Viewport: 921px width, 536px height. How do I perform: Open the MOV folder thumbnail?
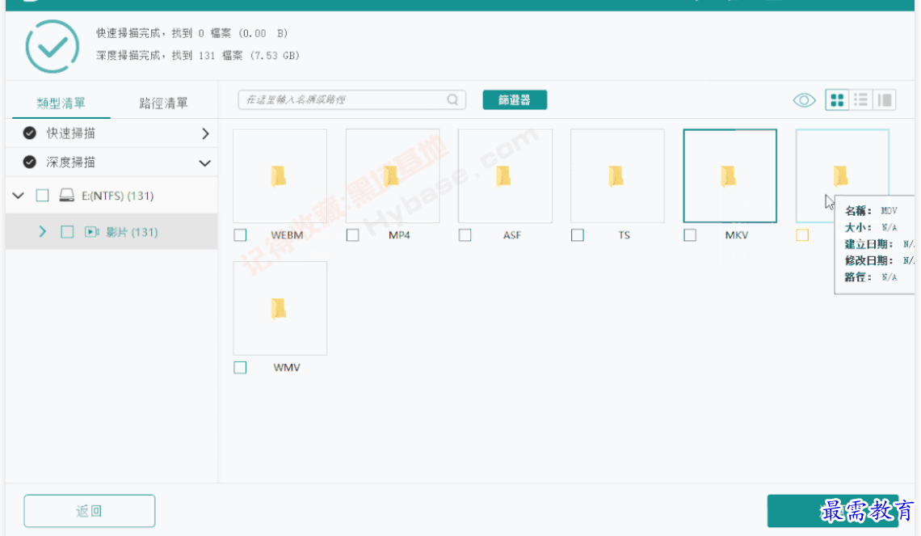point(843,175)
